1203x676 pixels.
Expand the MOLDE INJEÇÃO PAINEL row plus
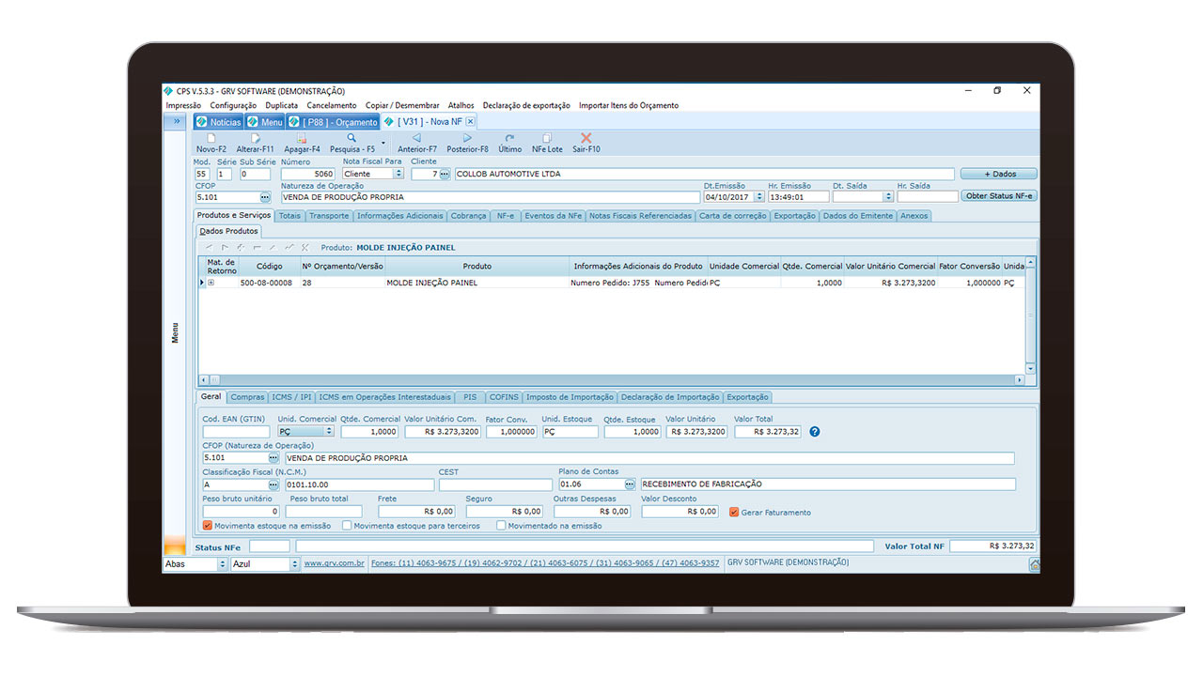pos(211,283)
